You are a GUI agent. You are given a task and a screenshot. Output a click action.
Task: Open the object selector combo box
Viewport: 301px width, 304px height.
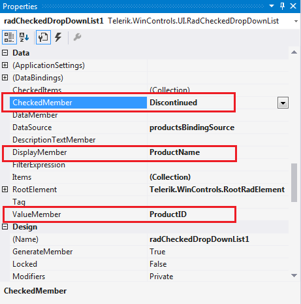pos(150,21)
